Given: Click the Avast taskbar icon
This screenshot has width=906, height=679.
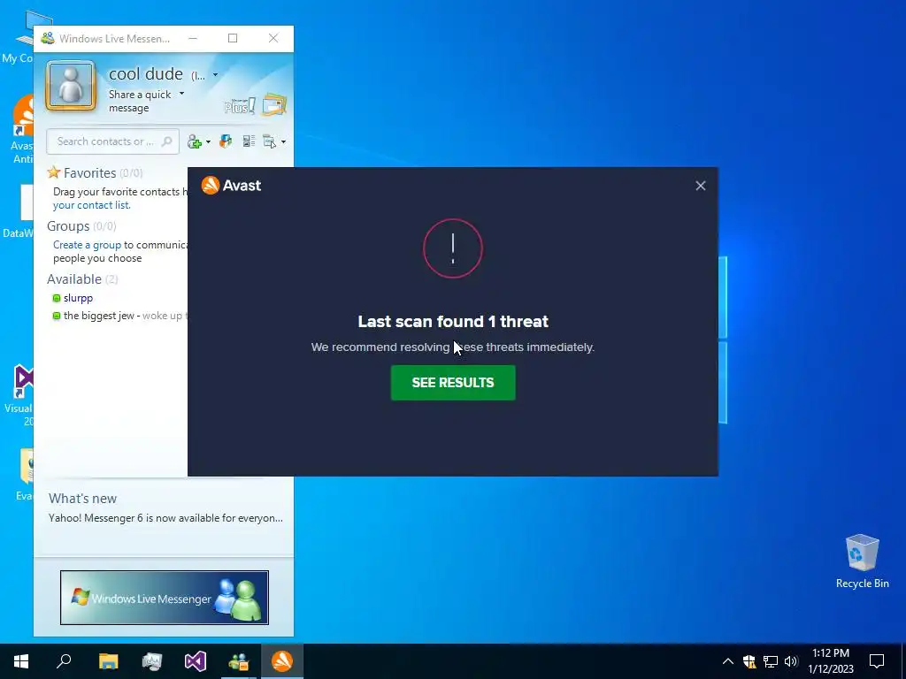Looking at the screenshot, I should [x=282, y=661].
